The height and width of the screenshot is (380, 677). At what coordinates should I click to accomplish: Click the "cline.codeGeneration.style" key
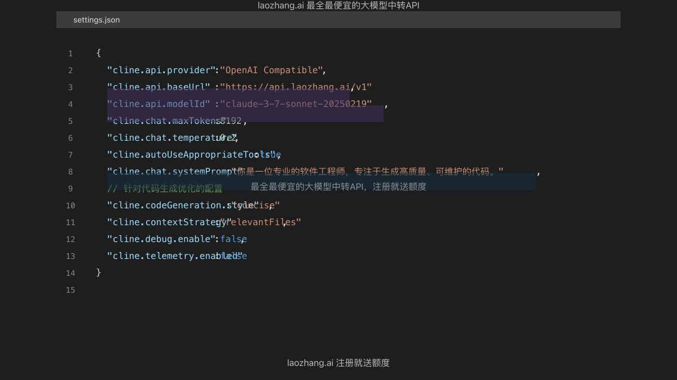pos(183,205)
